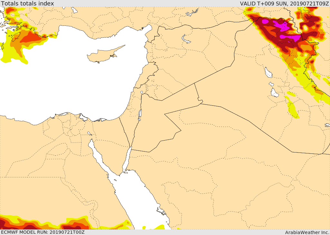Click the 'ArabiaWeather Inc' credit text
This screenshot has width=330, height=235.
[306, 232]
